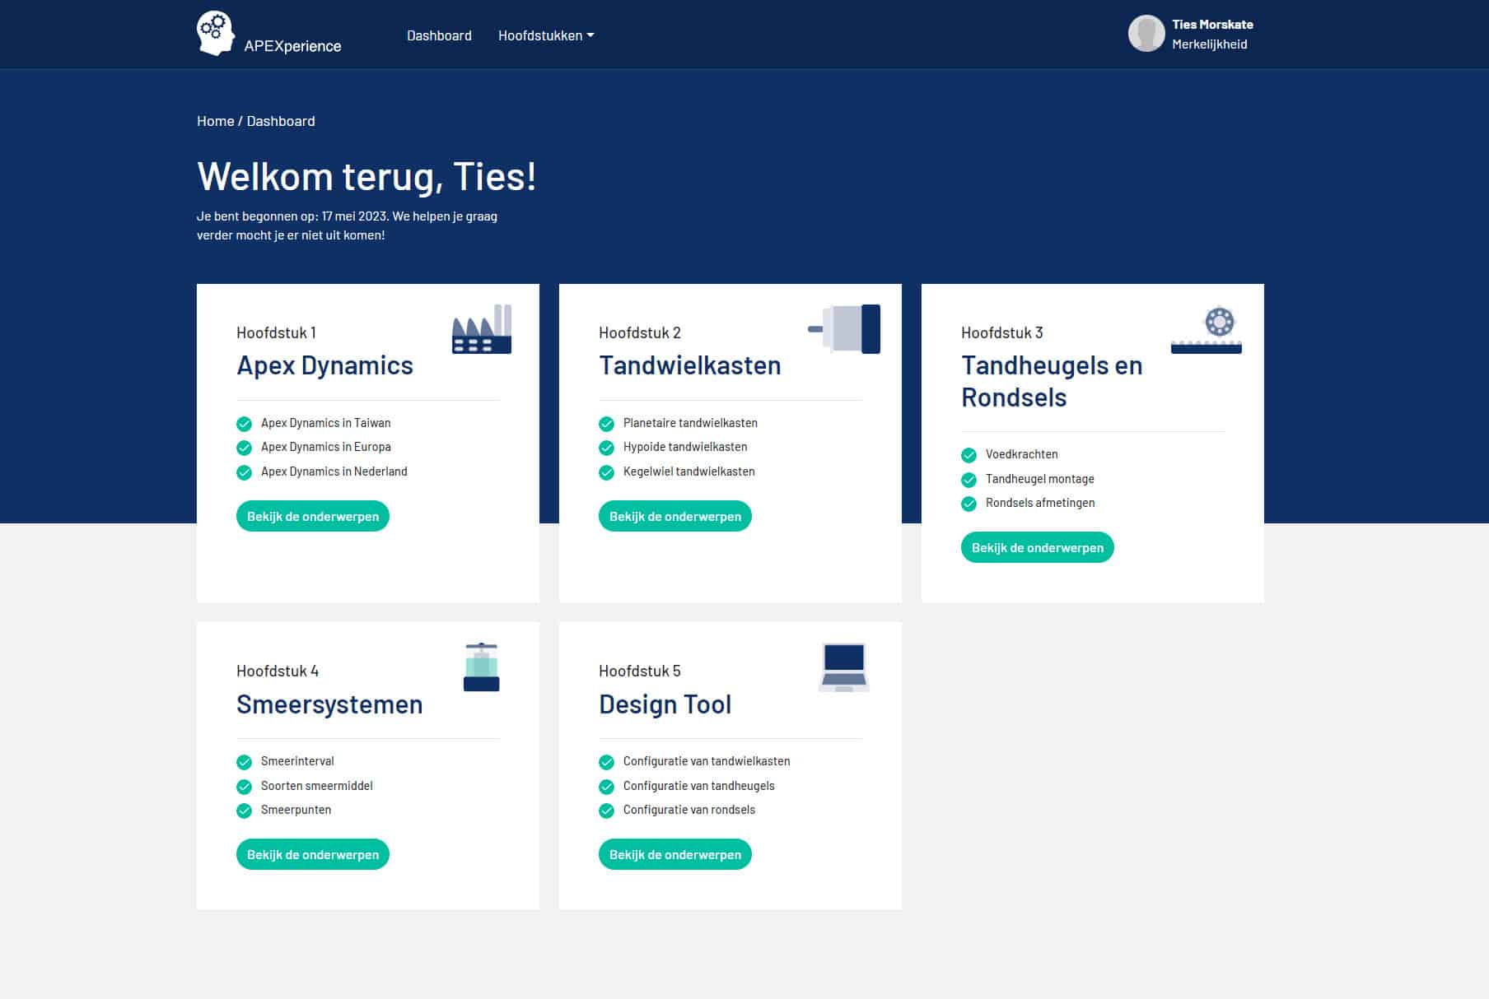Open topics for Tandwielkasten chapter

675,516
